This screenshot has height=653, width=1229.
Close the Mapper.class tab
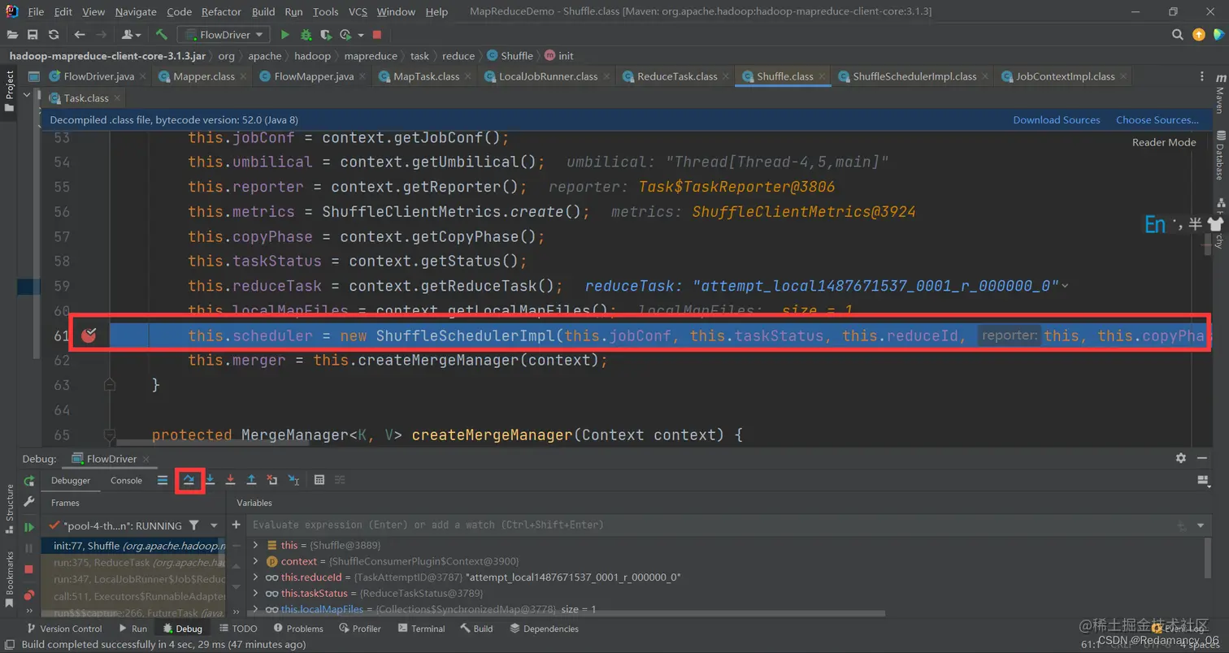click(x=242, y=76)
